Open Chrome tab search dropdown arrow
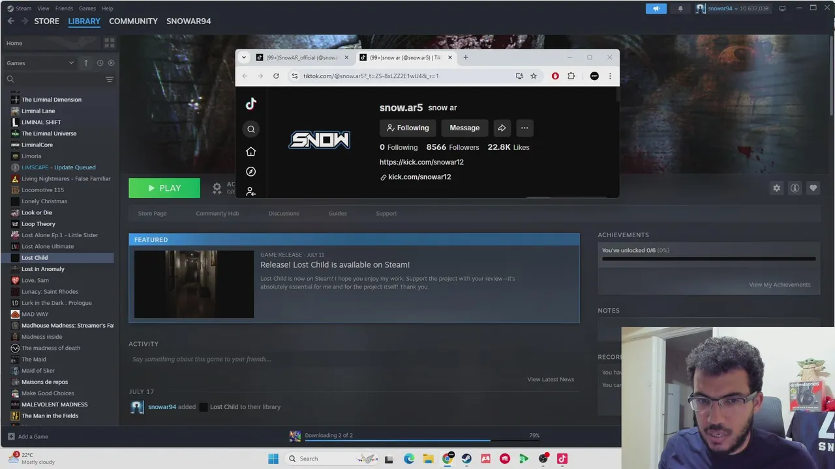835x469 pixels. (244, 57)
